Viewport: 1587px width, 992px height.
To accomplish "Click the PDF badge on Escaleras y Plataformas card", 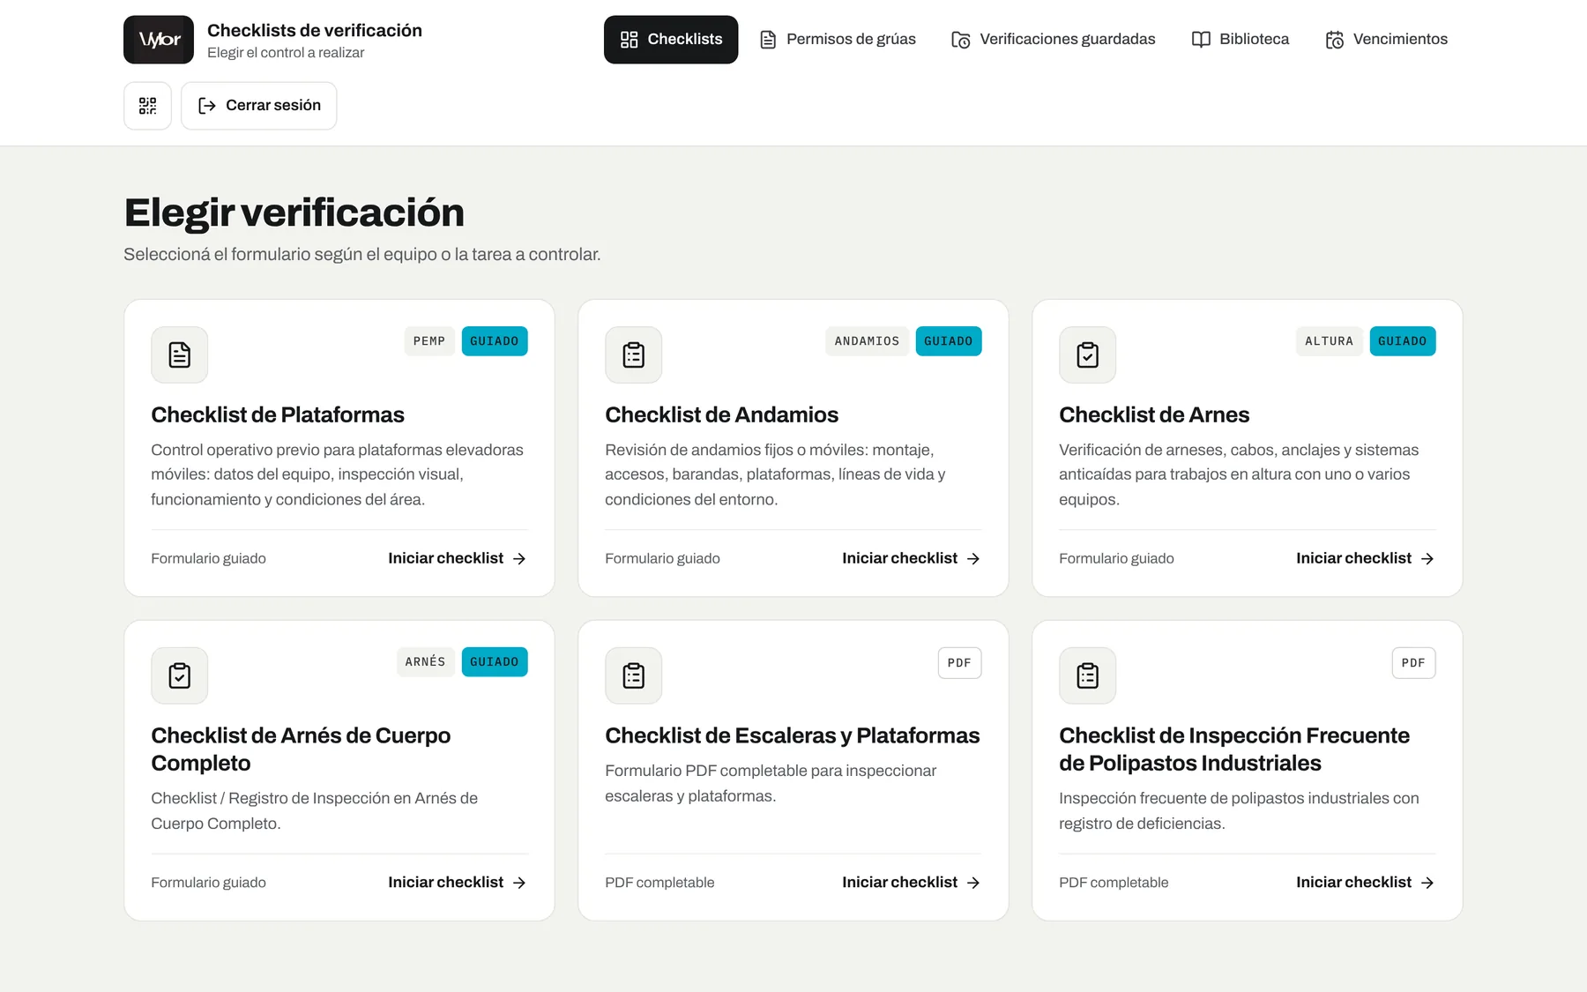I will click(959, 663).
